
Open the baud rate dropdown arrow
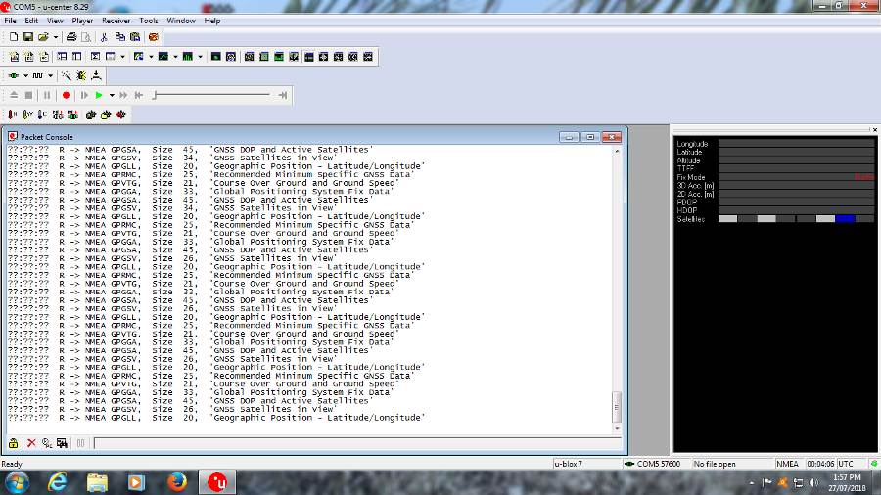pos(51,75)
